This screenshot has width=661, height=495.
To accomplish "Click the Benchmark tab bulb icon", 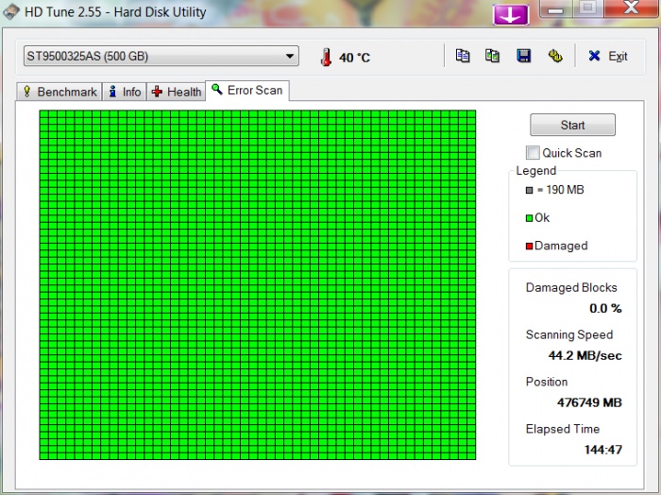I will coord(27,91).
